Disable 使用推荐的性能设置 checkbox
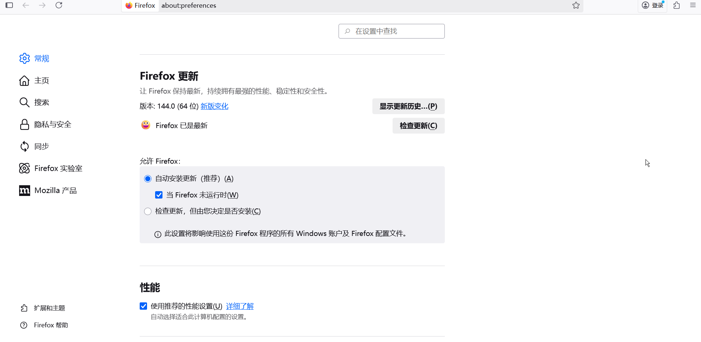 click(x=143, y=306)
